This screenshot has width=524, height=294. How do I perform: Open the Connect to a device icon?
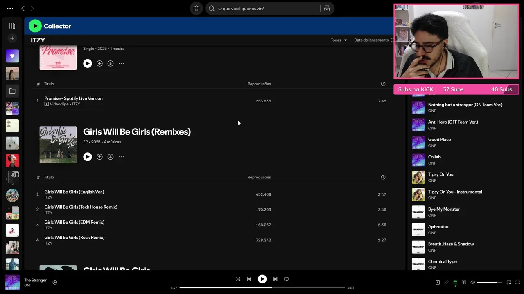point(464,282)
